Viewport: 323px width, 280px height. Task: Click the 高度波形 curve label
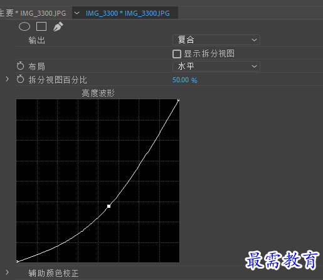coord(98,93)
